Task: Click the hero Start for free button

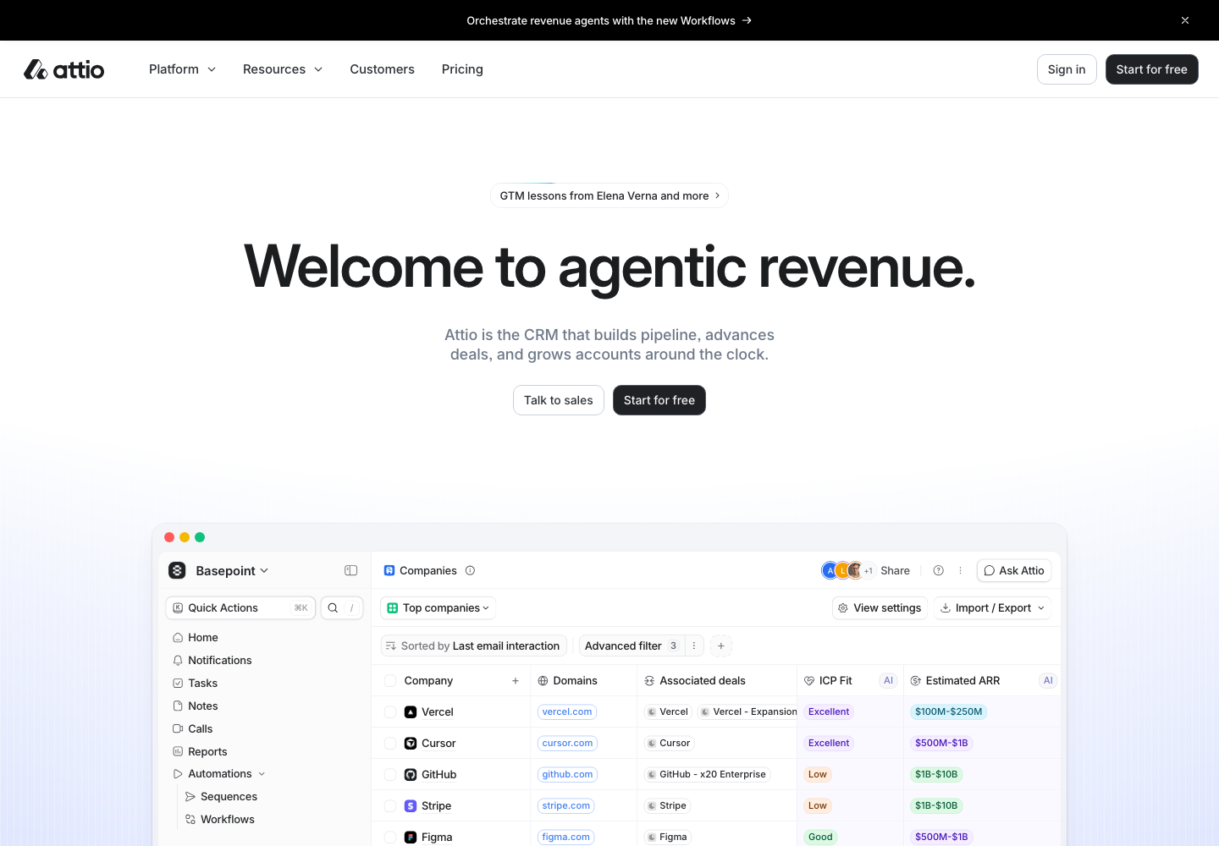Action: click(659, 400)
